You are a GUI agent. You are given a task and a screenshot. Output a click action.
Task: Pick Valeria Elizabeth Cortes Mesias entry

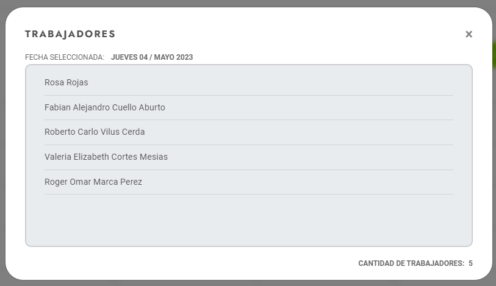106,157
